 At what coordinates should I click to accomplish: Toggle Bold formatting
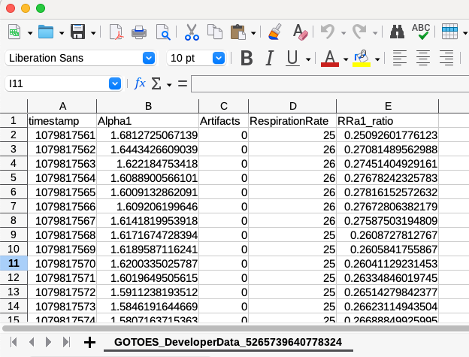[x=247, y=58]
